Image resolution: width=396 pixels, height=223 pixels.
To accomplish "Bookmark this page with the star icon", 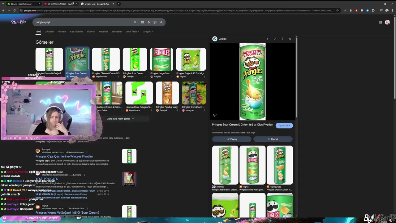I will pyautogui.click(x=338, y=11).
